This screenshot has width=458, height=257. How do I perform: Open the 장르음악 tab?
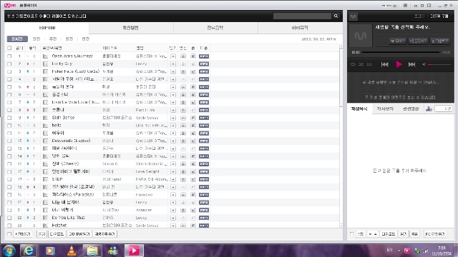(215, 28)
